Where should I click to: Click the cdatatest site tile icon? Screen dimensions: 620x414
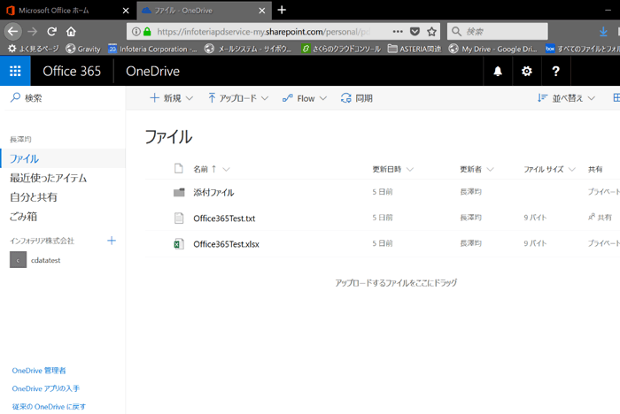[19, 260]
